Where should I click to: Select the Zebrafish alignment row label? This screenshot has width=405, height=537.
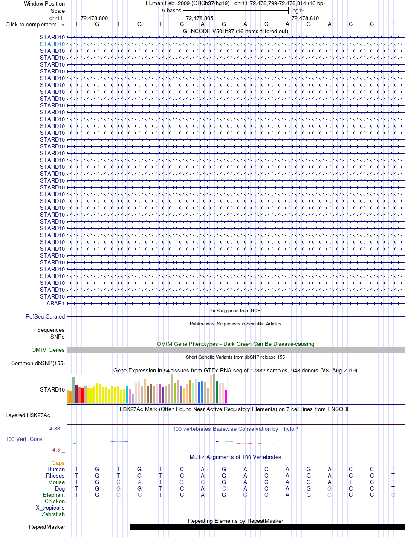pos(53,514)
